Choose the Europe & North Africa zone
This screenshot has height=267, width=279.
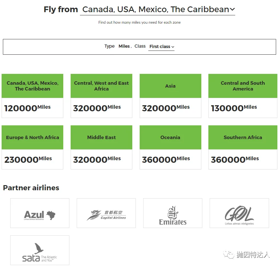coord(32,147)
